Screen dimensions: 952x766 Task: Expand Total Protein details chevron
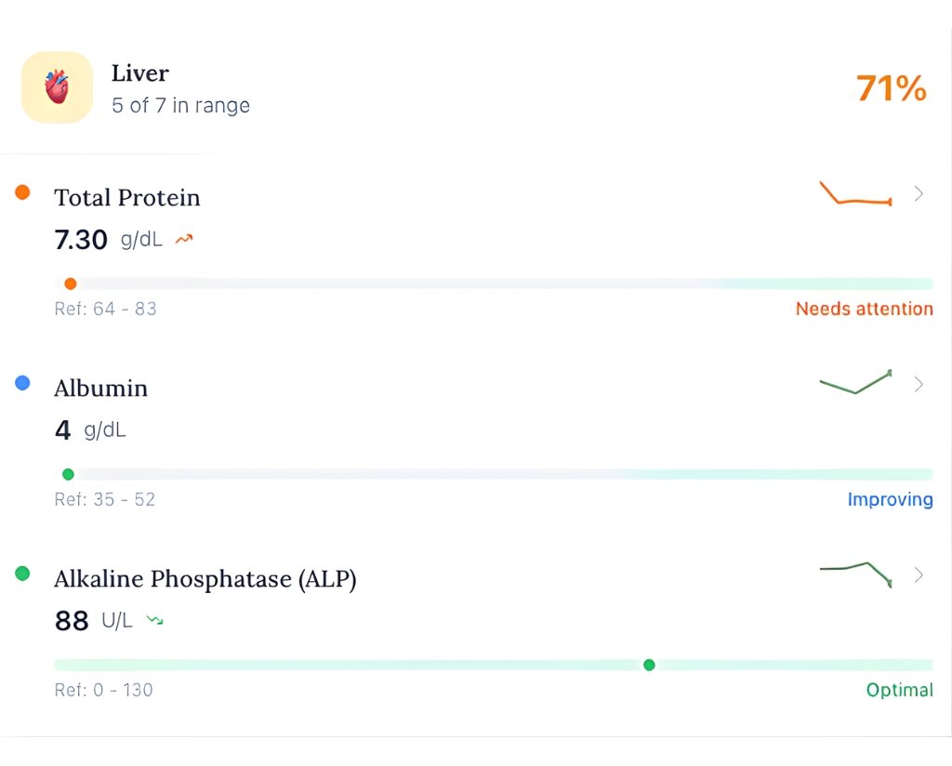pyautogui.click(x=919, y=193)
